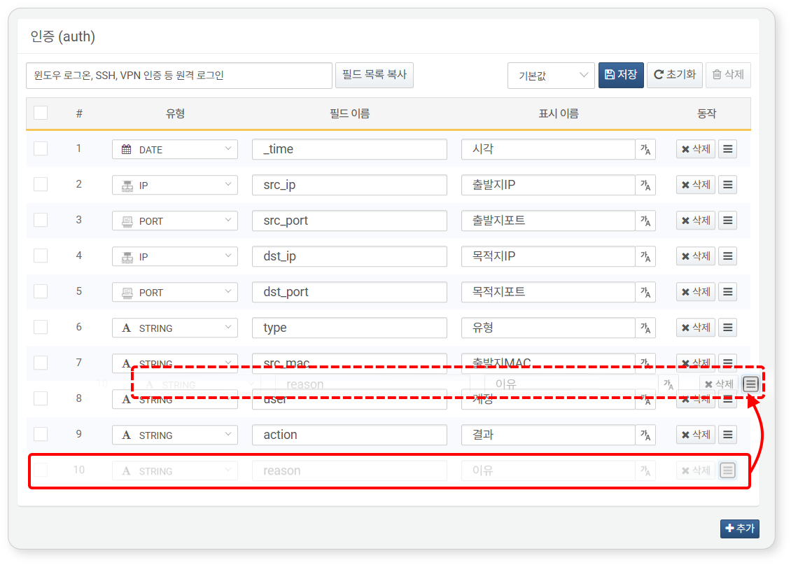Delete the dst_port field row

pyautogui.click(x=696, y=292)
